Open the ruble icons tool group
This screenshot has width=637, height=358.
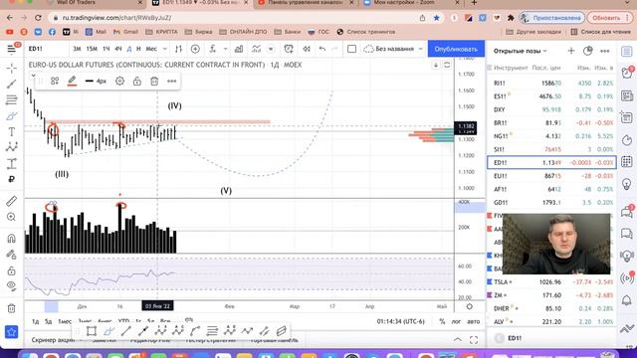point(11,179)
